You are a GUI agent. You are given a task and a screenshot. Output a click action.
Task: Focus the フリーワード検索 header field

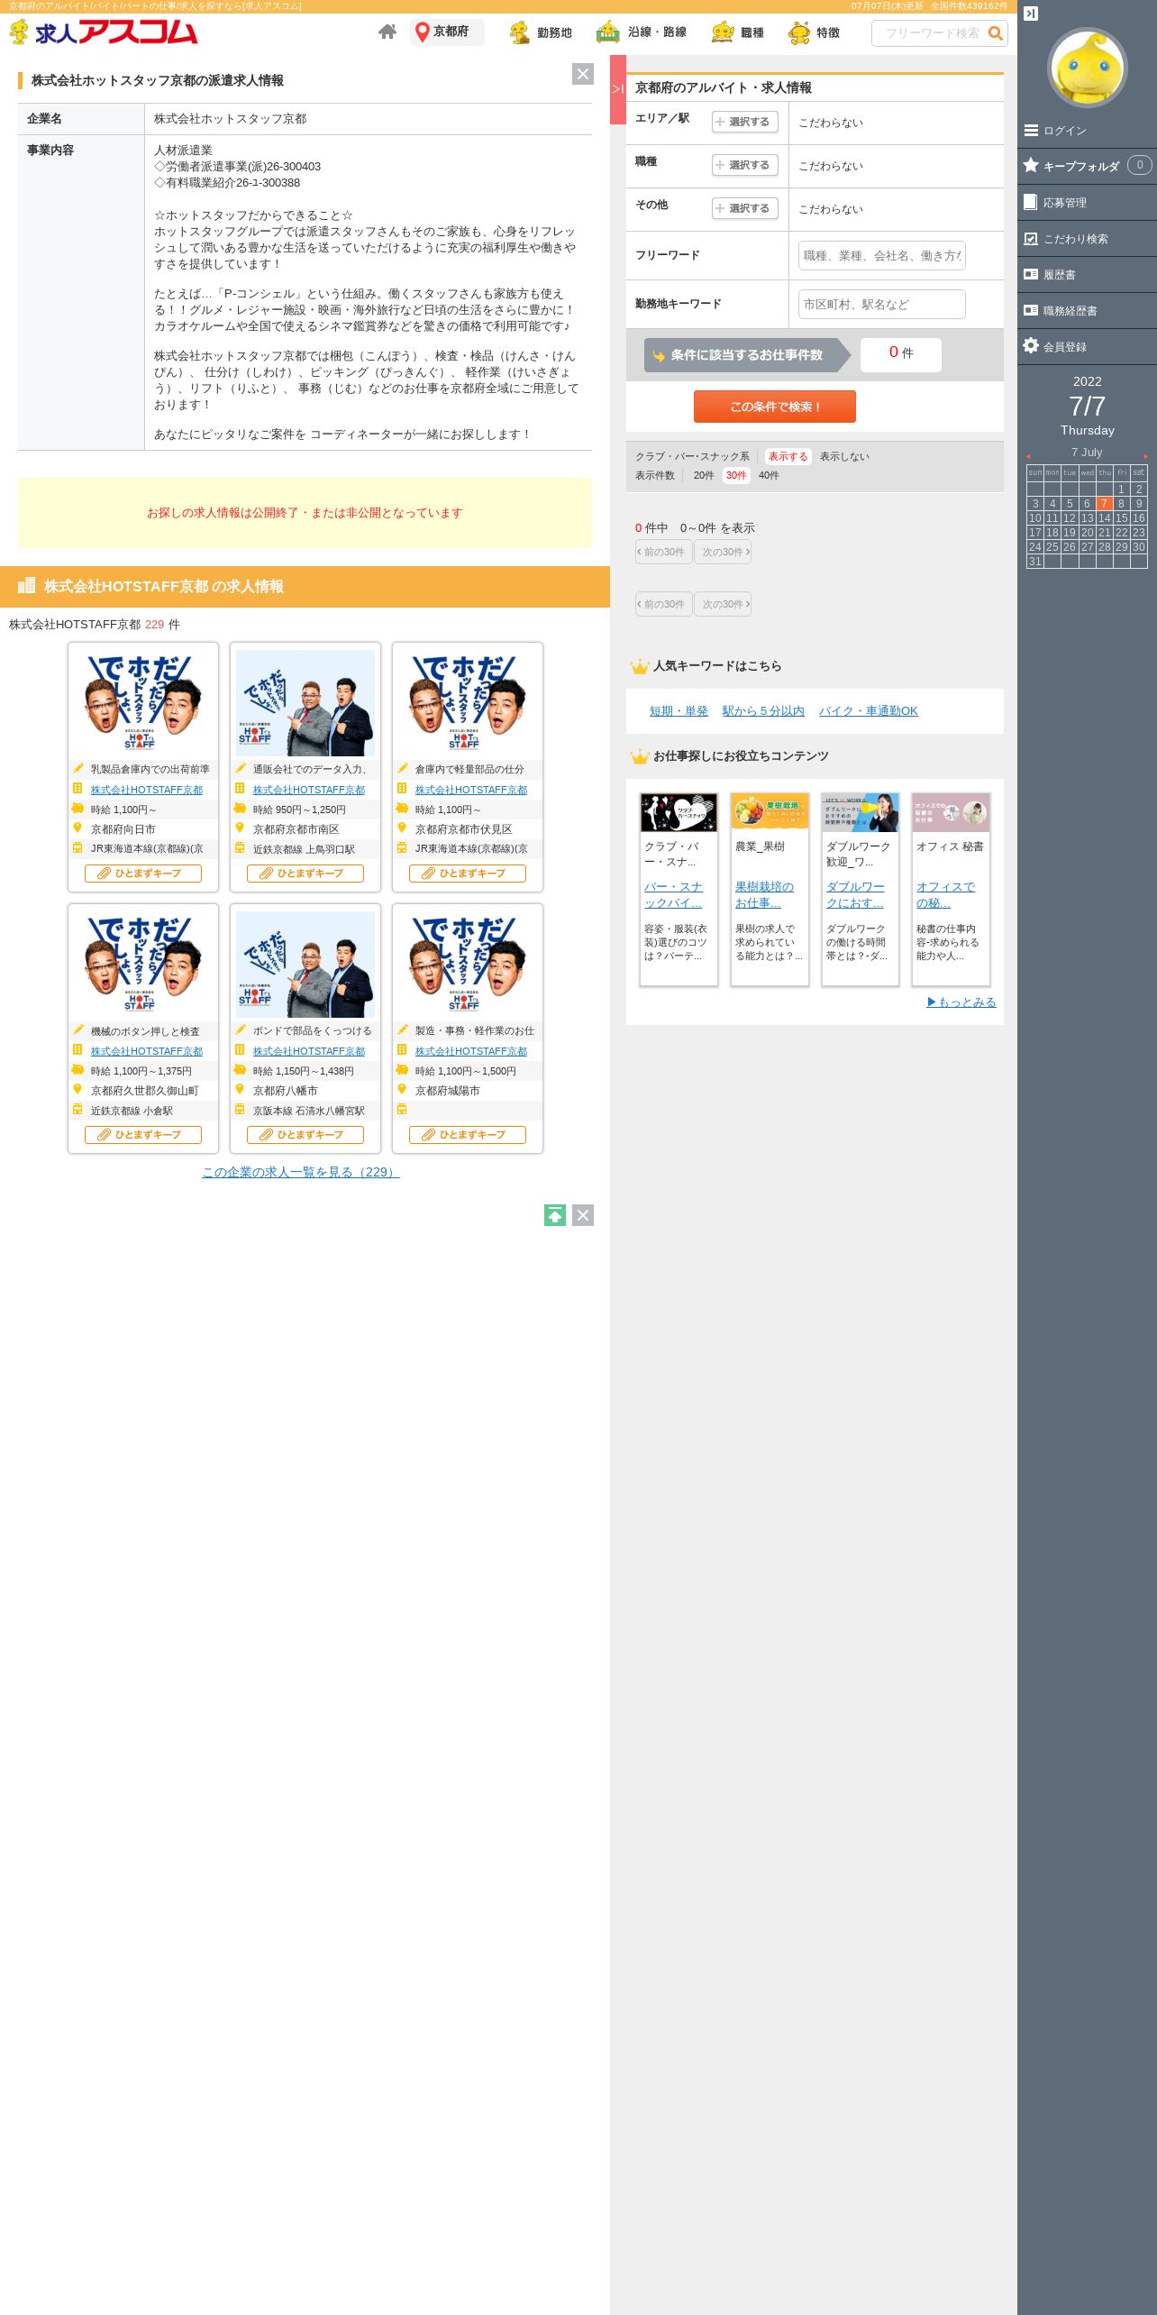(x=930, y=33)
